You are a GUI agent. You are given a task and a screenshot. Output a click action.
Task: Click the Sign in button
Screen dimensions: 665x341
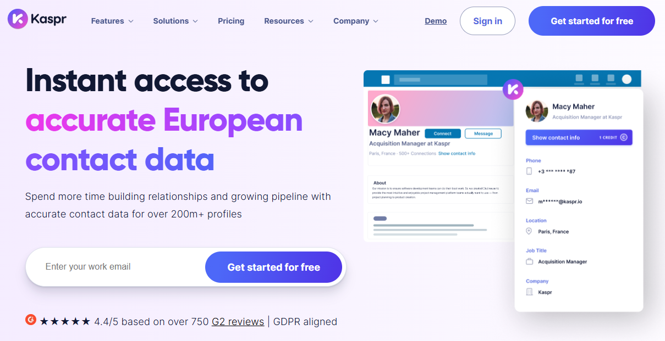[487, 21]
